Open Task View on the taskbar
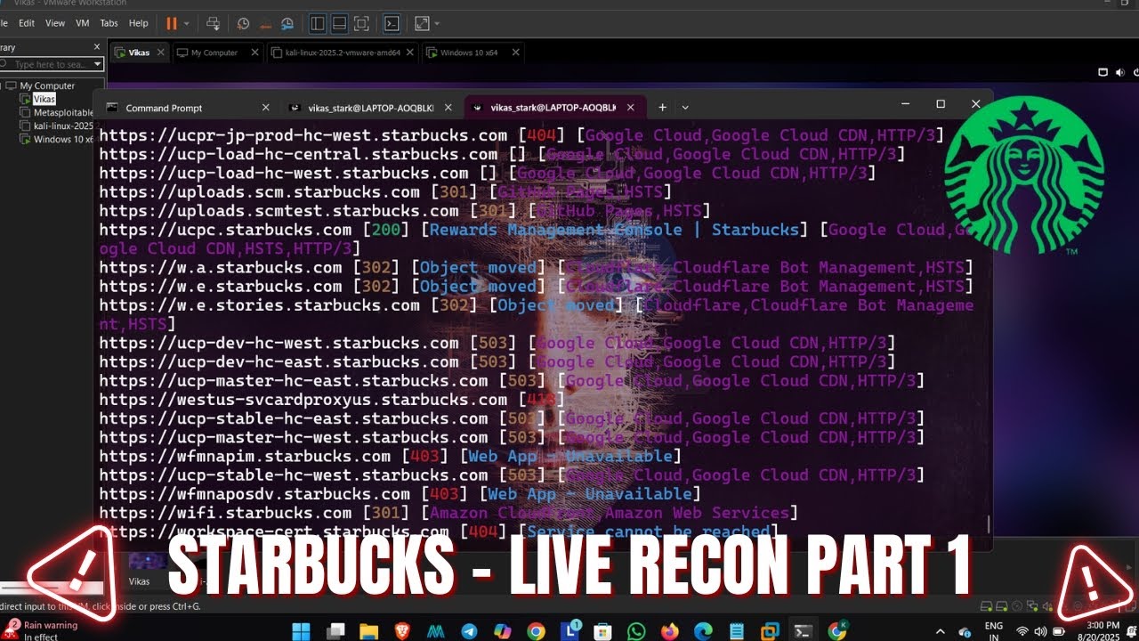Image resolution: width=1139 pixels, height=641 pixels. [335, 631]
